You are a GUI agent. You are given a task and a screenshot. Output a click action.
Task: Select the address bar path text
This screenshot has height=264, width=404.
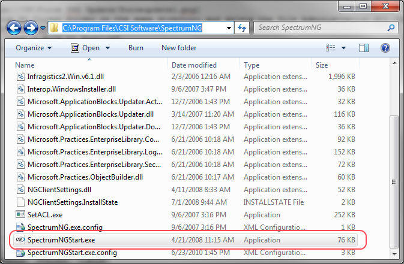pos(132,28)
